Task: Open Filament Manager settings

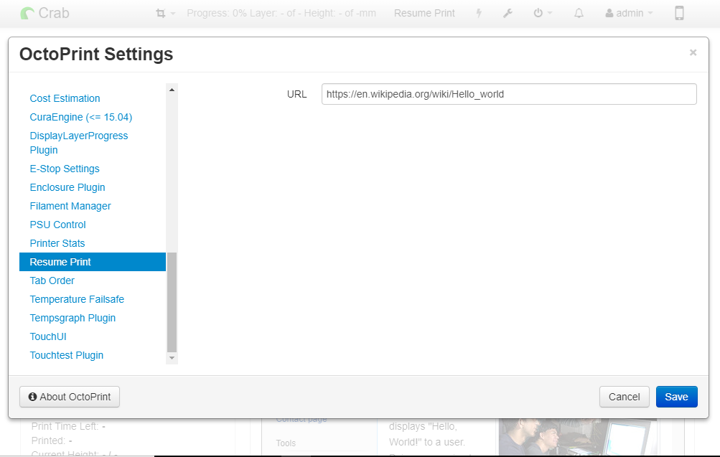Action: coord(70,207)
